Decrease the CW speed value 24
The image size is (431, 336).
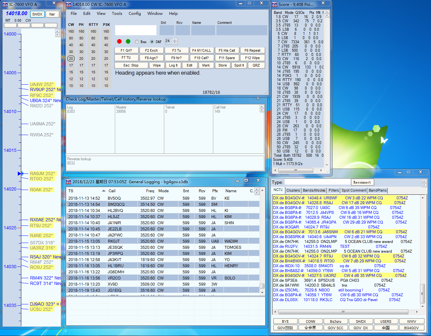pos(175,43)
